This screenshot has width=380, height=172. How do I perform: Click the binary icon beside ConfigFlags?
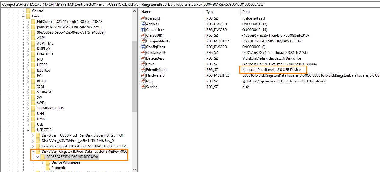coord(143,47)
